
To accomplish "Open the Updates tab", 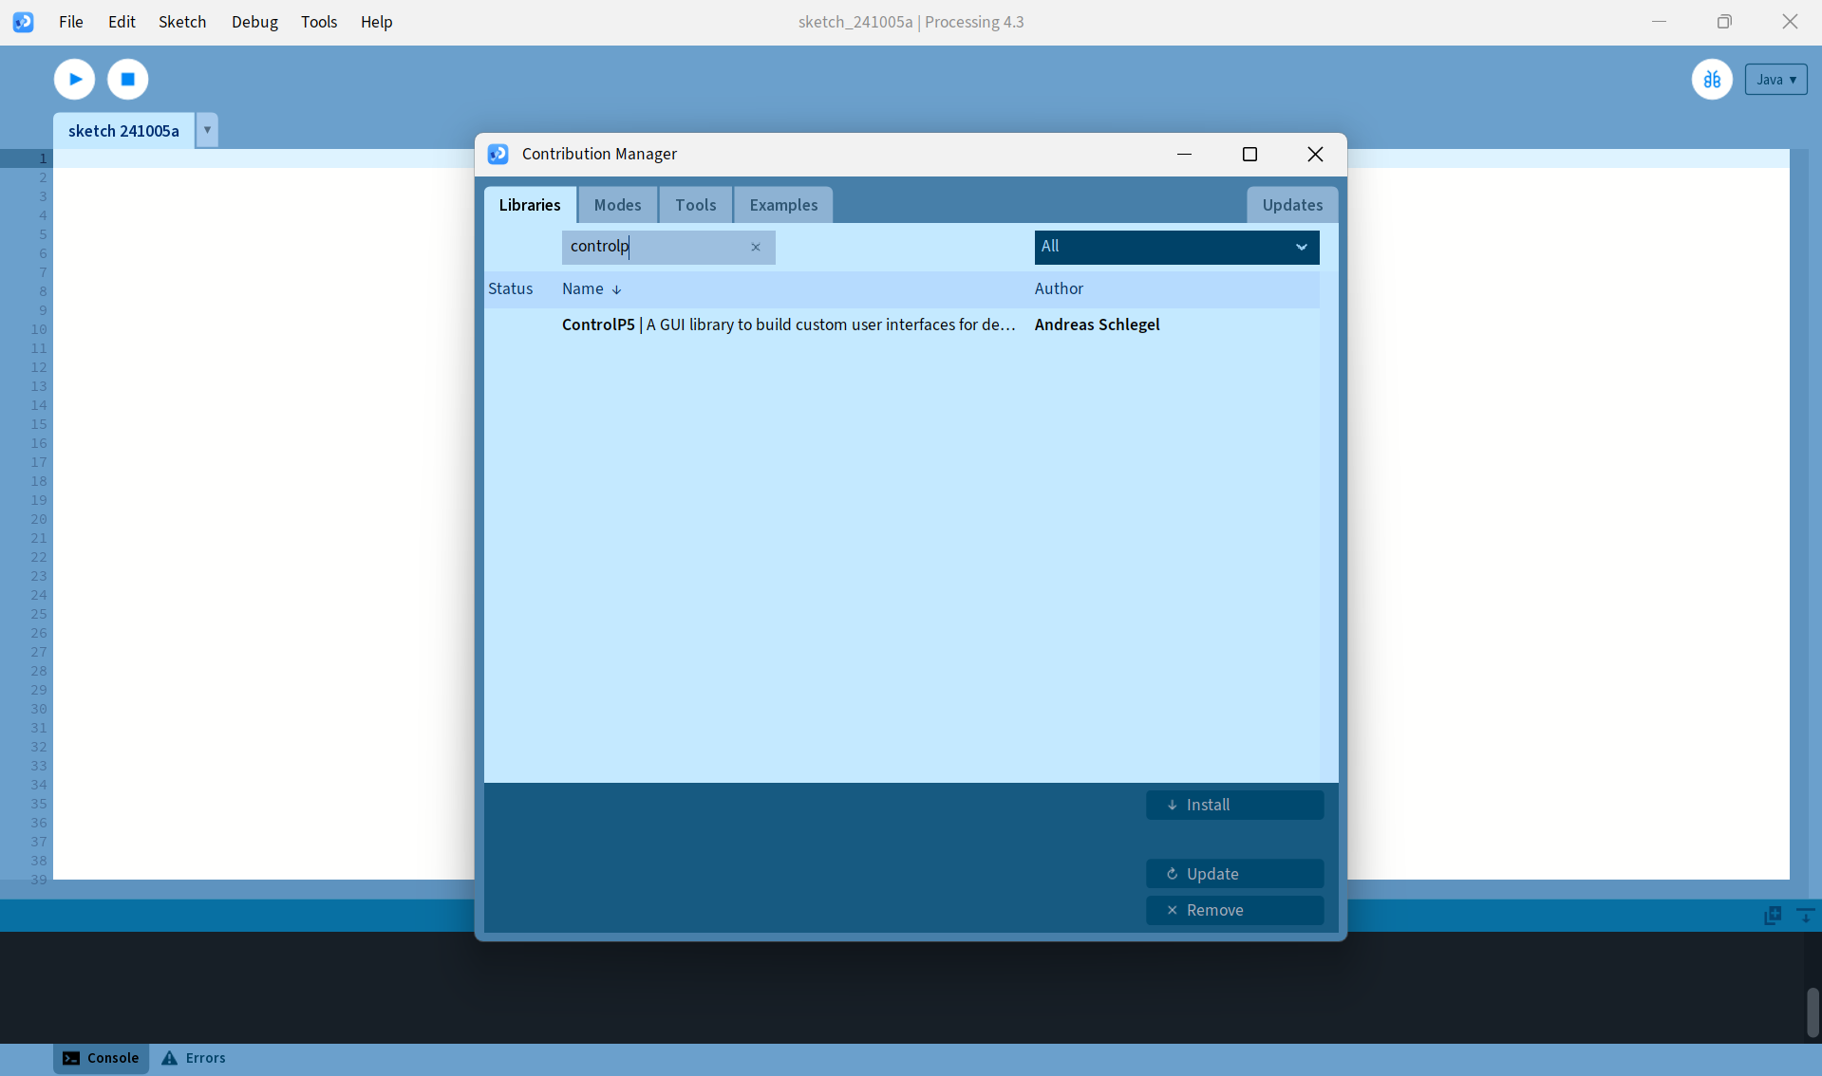I will click(1292, 205).
